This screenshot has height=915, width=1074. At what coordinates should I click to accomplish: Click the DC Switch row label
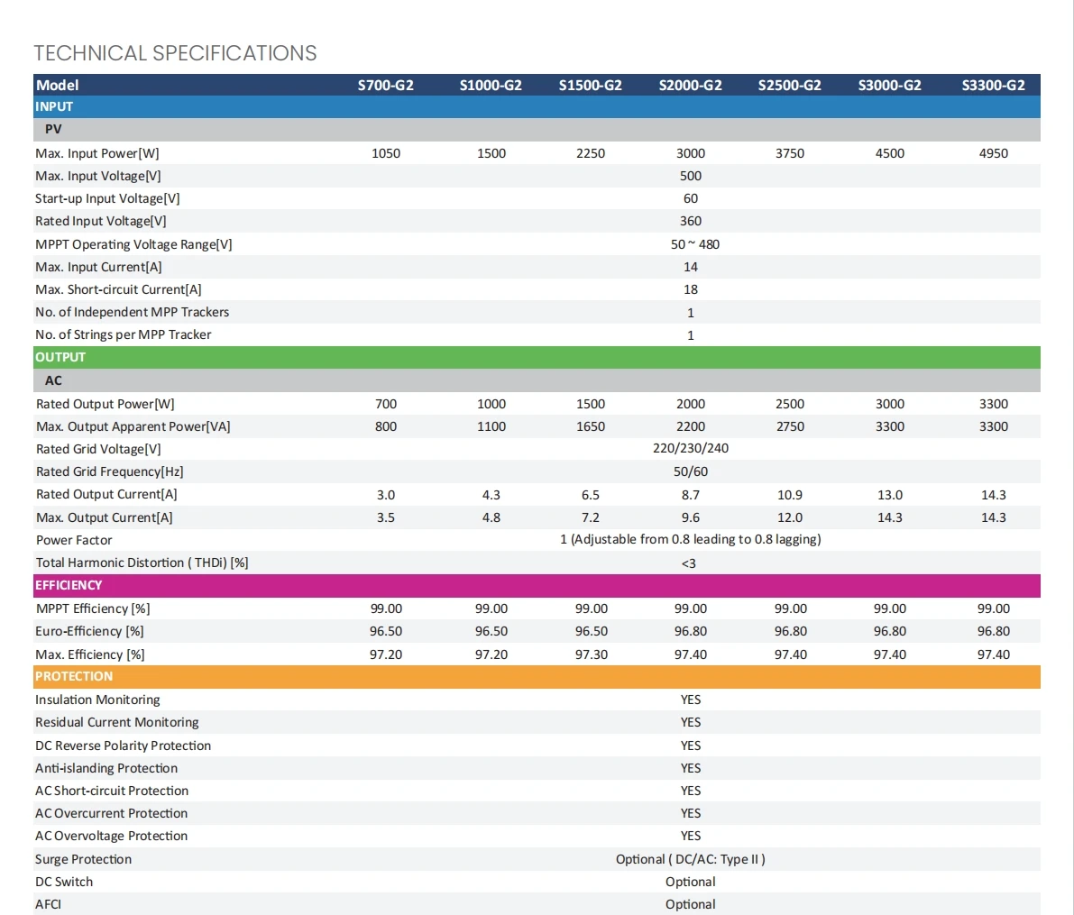point(64,883)
